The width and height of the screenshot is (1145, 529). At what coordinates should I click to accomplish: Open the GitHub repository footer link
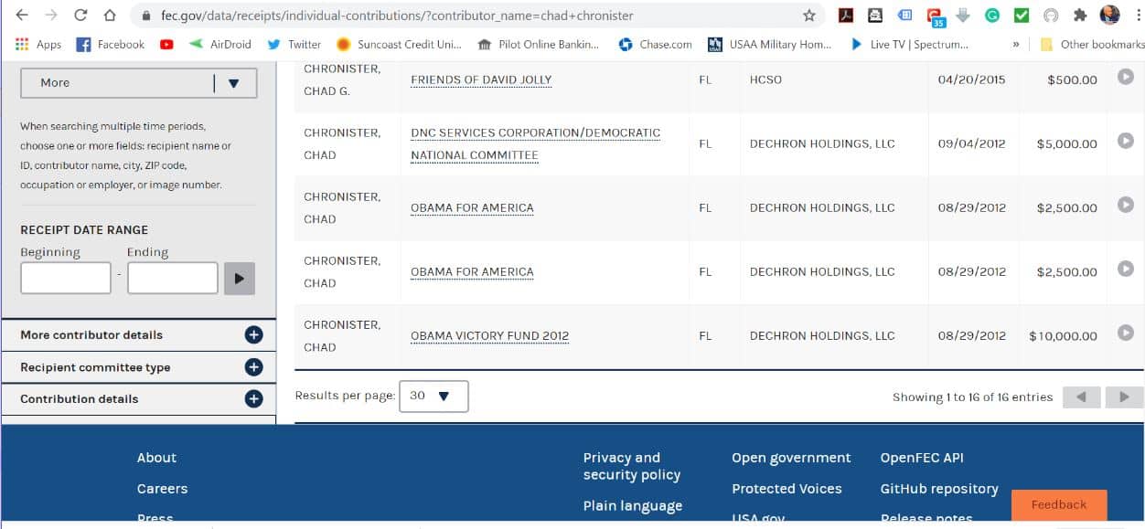pyautogui.click(x=939, y=489)
